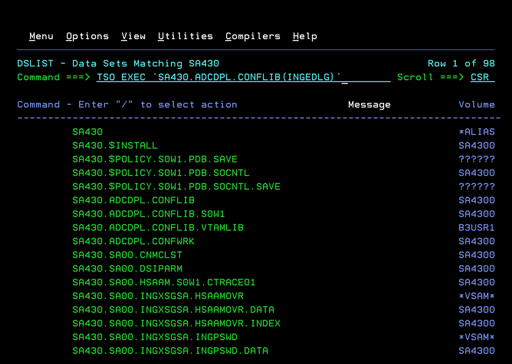Click the Scroll CSR field
The image size is (512, 364).
(x=482, y=77)
